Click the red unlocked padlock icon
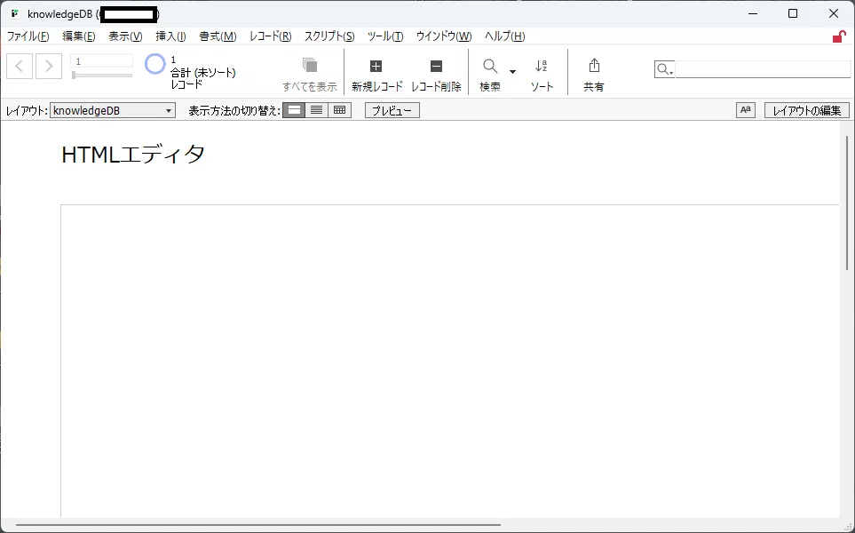This screenshot has height=533, width=855. (839, 36)
